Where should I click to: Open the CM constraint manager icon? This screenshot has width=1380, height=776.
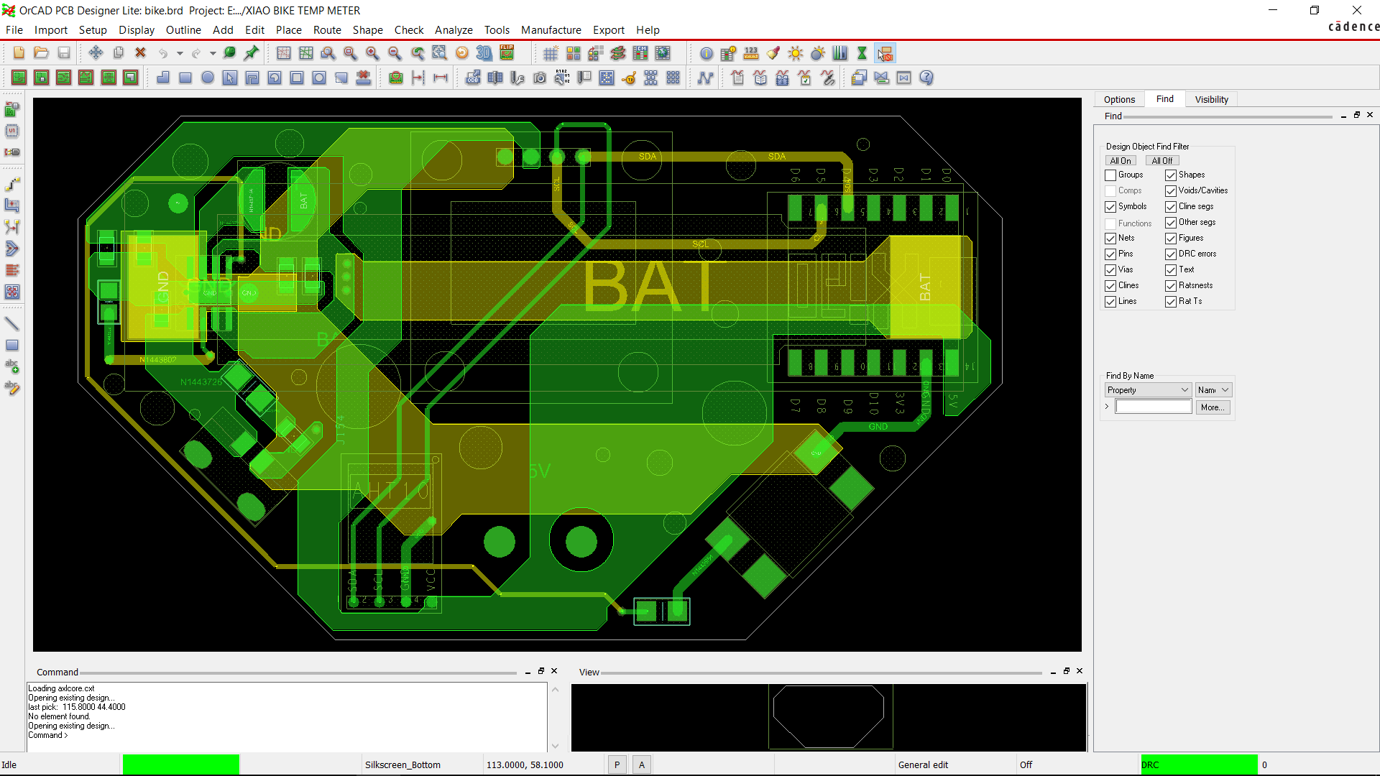point(640,52)
